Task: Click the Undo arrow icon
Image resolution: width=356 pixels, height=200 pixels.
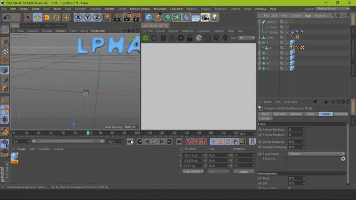Action: pos(7,17)
